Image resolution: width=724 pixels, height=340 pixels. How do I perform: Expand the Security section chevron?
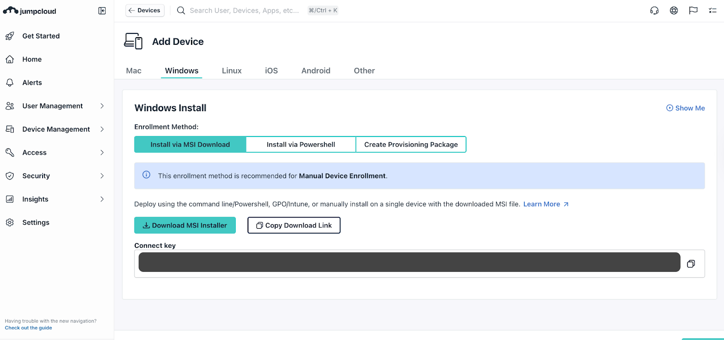tap(102, 176)
